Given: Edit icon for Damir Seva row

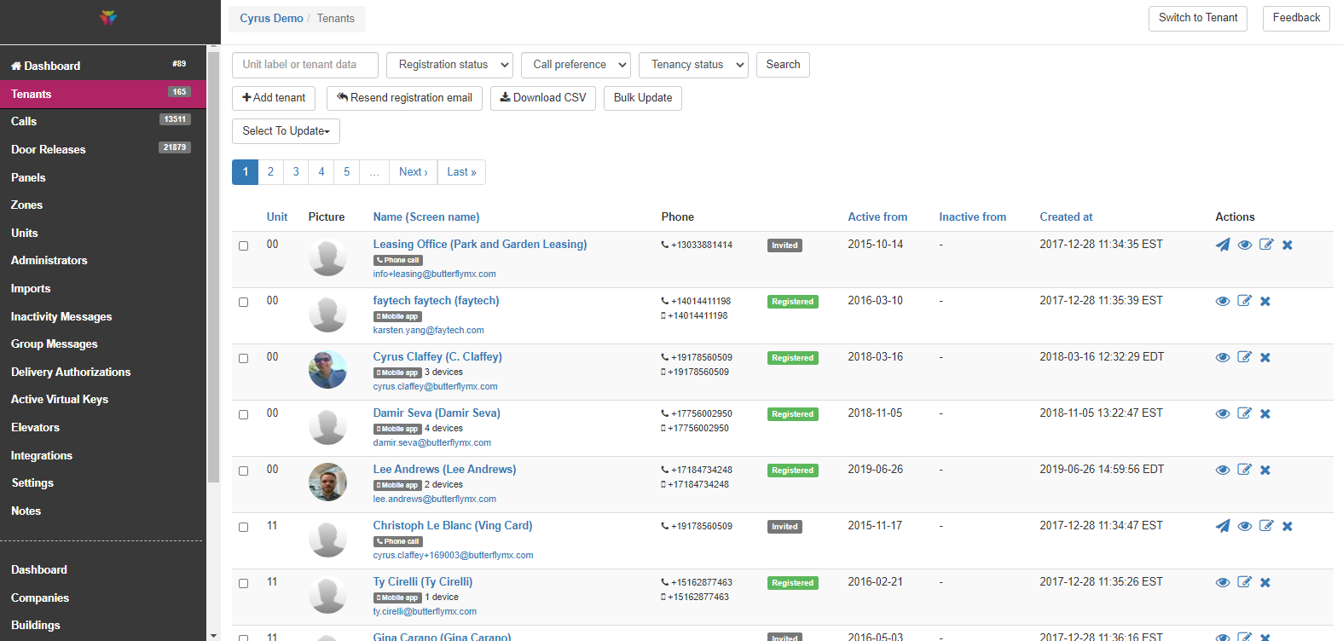Looking at the screenshot, I should click(x=1244, y=413).
